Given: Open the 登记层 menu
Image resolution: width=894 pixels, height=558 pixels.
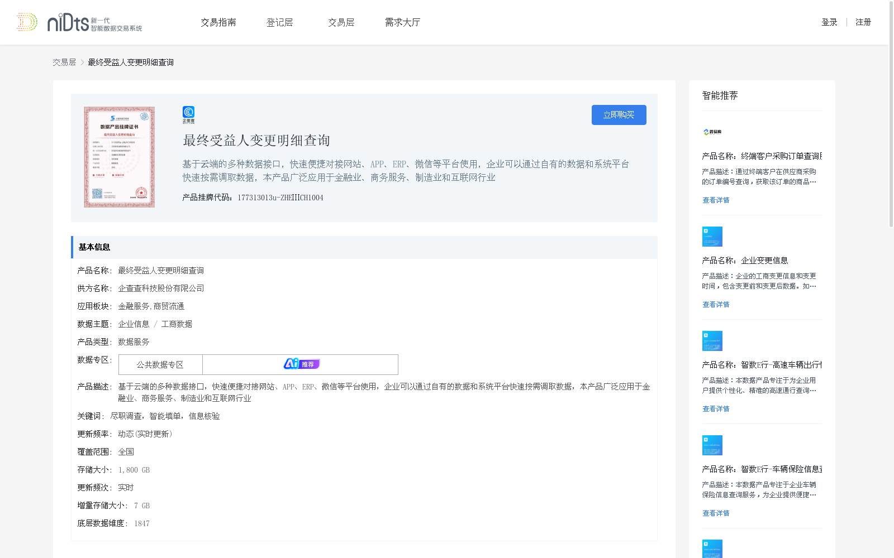Looking at the screenshot, I should point(279,22).
